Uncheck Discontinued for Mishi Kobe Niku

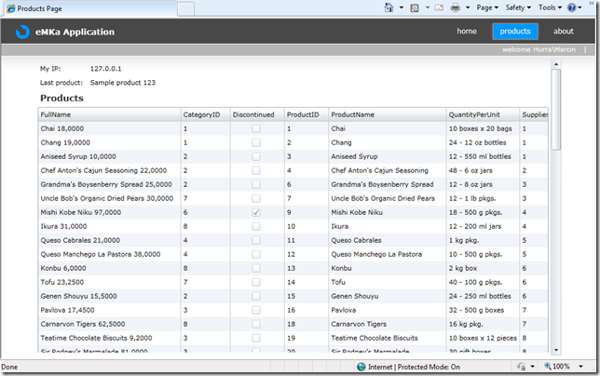click(x=256, y=212)
